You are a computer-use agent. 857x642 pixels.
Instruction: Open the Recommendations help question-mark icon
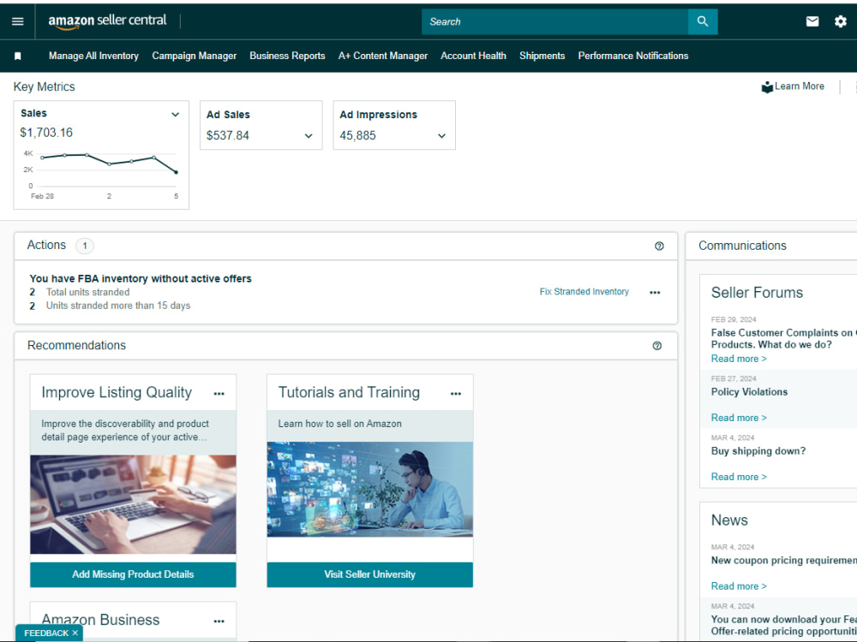[657, 346]
